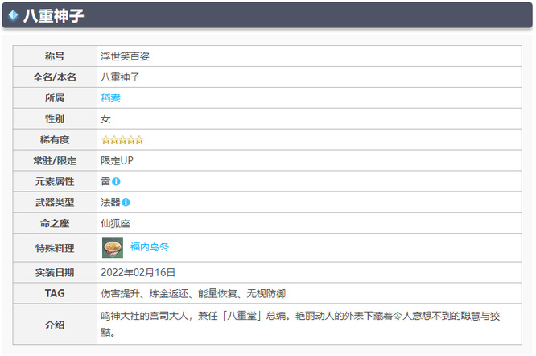The height and width of the screenshot is (356, 536).
Task: Click the tags text 伤害提升、炼金返还
Action: click(145, 293)
